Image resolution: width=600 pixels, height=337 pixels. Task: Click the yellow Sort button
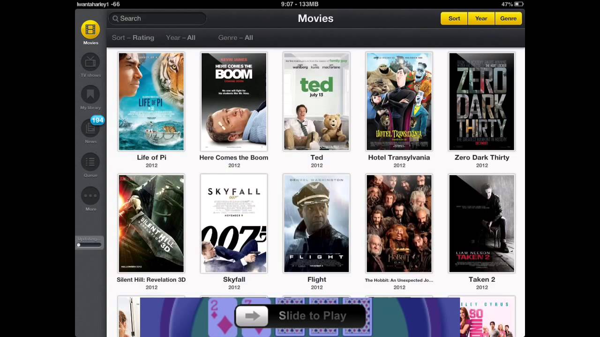tap(454, 18)
